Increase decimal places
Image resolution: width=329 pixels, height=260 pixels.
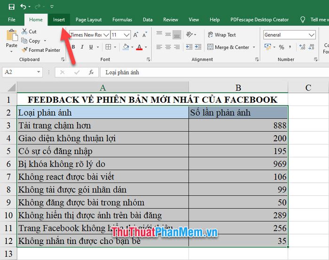tap(302, 47)
